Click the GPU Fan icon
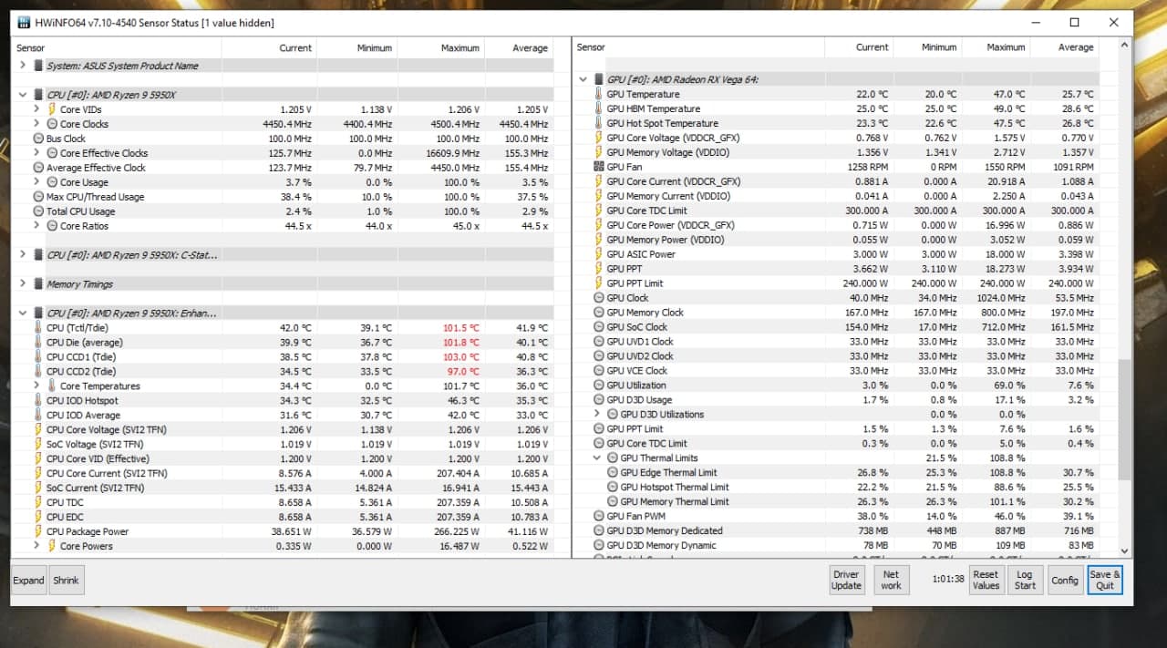Screen dimensions: 1167x648 coord(598,167)
